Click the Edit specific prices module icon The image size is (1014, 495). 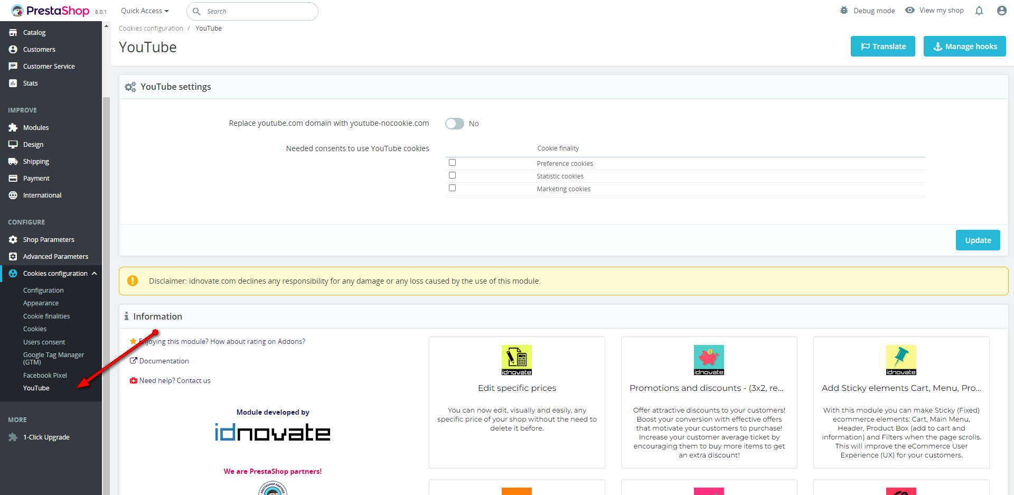(x=517, y=360)
